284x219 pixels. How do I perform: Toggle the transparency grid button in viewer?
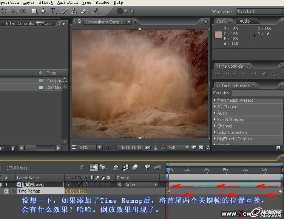[201, 148]
